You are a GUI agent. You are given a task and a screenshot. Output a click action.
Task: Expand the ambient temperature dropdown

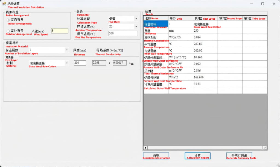tap(136, 27)
